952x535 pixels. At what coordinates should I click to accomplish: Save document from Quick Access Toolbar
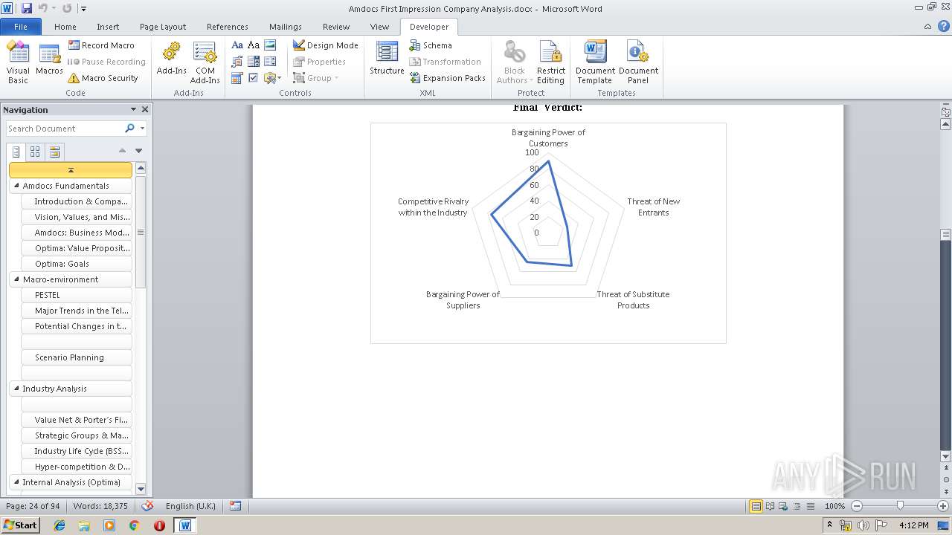tap(27, 8)
